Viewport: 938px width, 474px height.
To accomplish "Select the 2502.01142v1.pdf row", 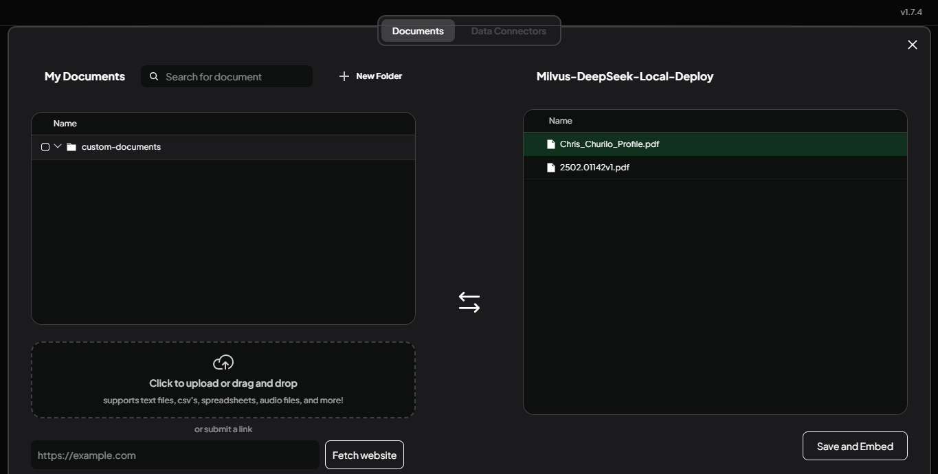I will [x=715, y=168].
